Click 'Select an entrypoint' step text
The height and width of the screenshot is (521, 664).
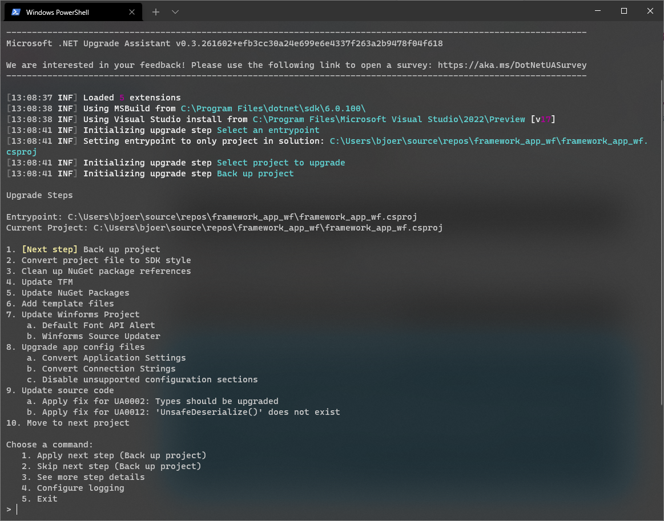coord(268,130)
